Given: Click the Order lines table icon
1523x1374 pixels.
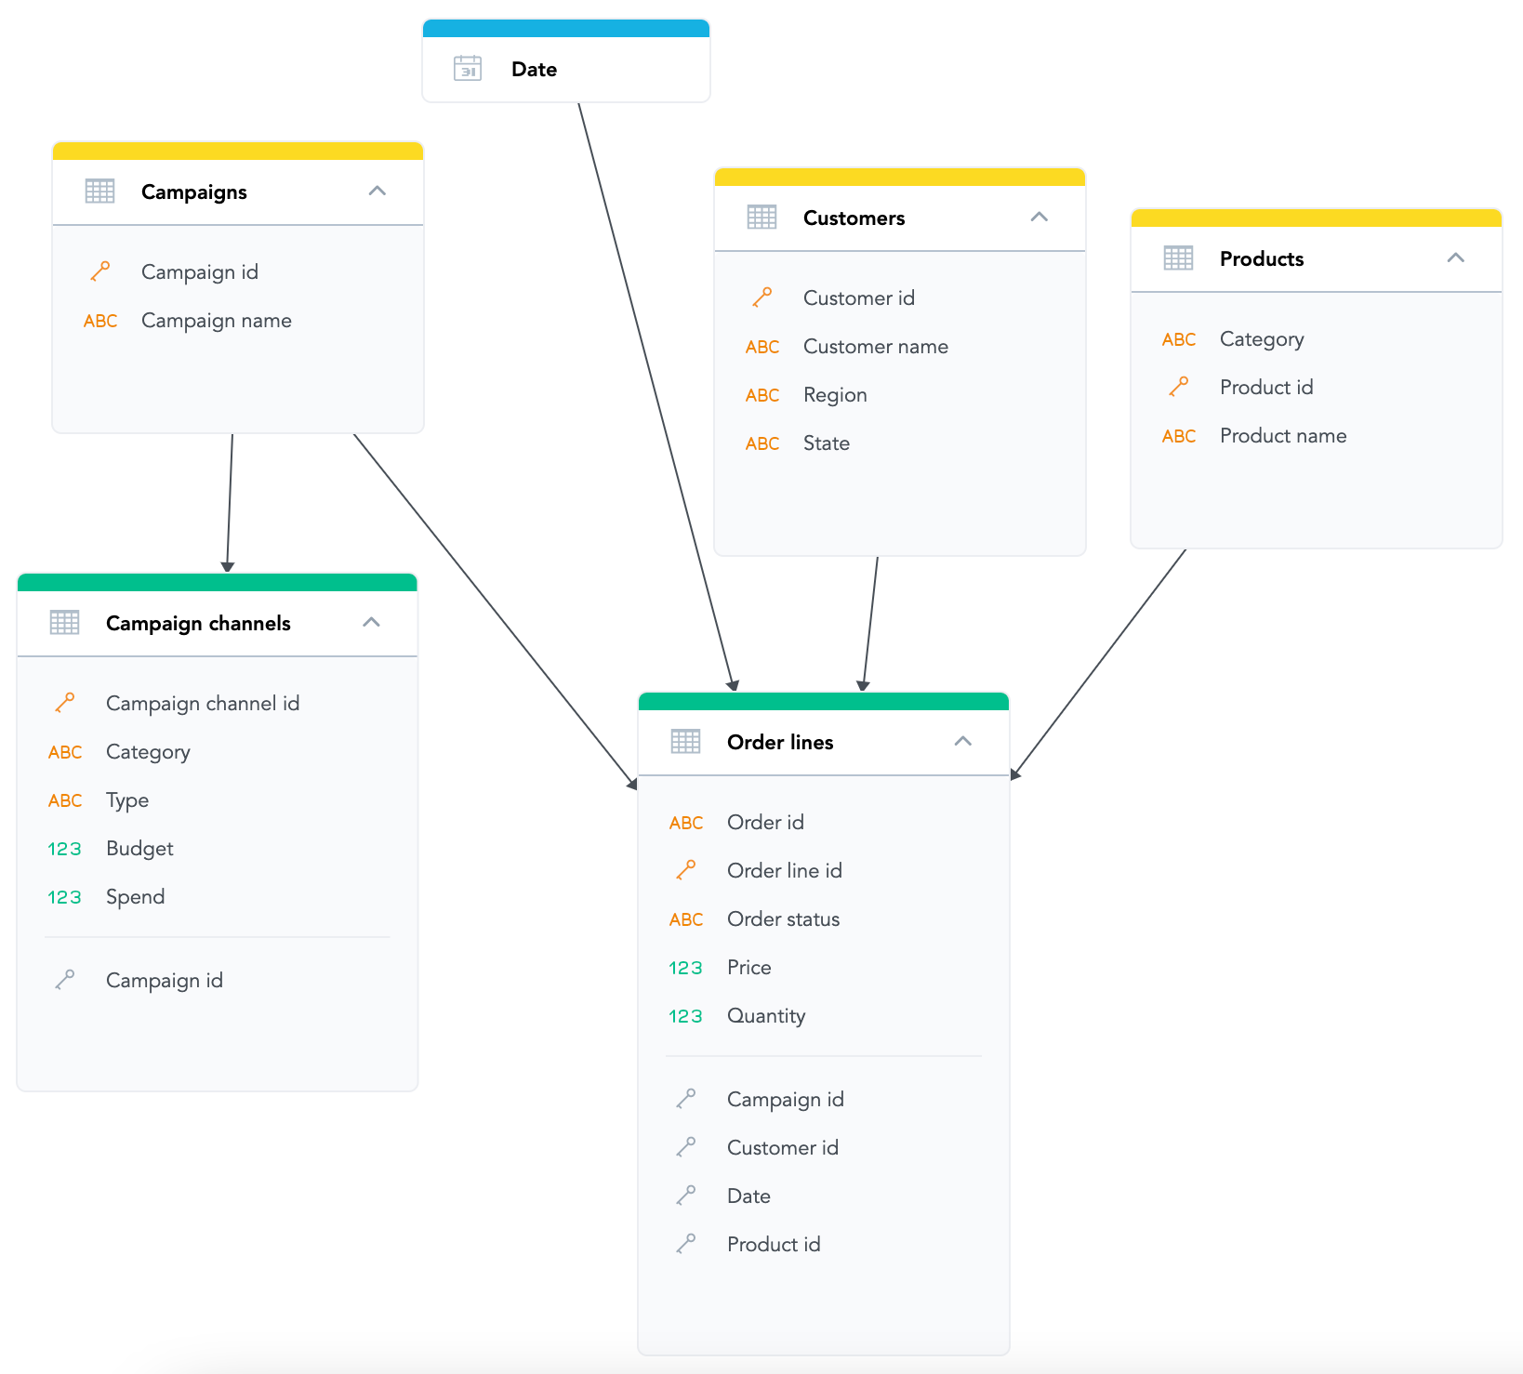Looking at the screenshot, I should point(685,742).
